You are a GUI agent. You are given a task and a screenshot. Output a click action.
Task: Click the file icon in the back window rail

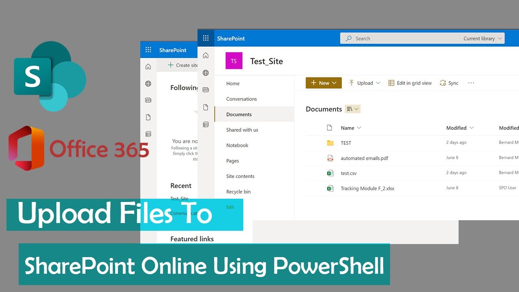click(x=148, y=117)
